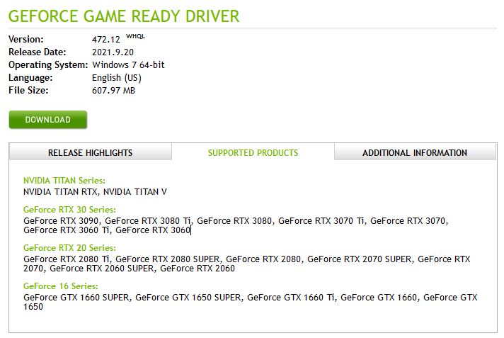This screenshot has width=504, height=338.
Task: Click the version number 472.12
Action: pos(105,40)
